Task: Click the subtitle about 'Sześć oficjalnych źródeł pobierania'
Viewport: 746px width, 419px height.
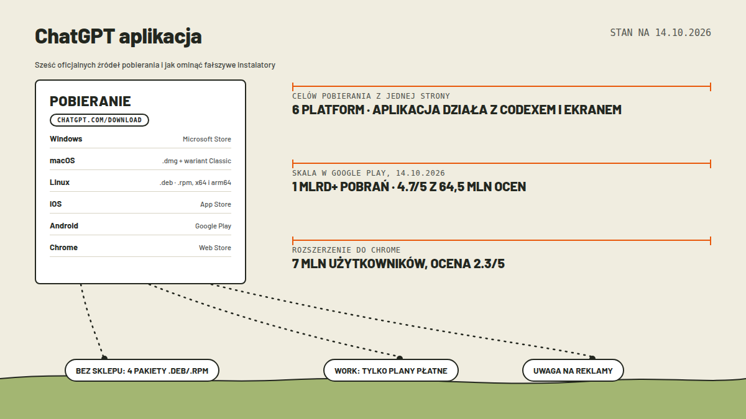Action: (x=155, y=65)
